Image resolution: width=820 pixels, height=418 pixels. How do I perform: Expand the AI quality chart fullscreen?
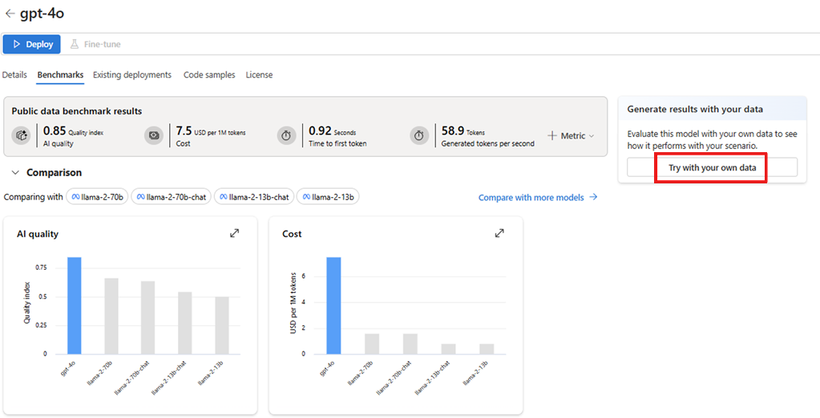(x=234, y=233)
